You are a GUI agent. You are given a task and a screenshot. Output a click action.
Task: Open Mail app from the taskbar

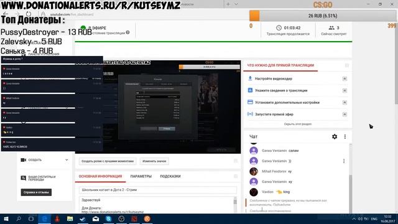tap(96, 218)
